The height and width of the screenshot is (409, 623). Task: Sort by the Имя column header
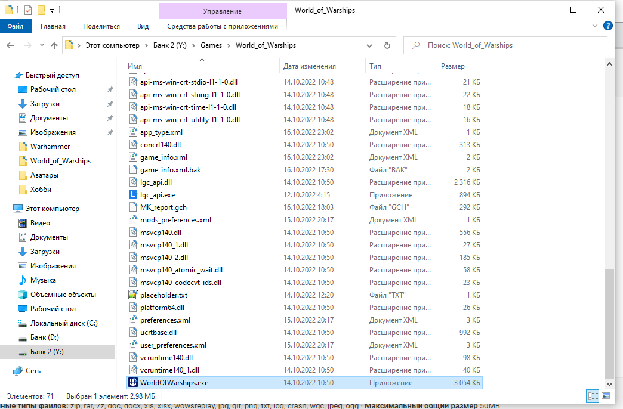[203, 66]
